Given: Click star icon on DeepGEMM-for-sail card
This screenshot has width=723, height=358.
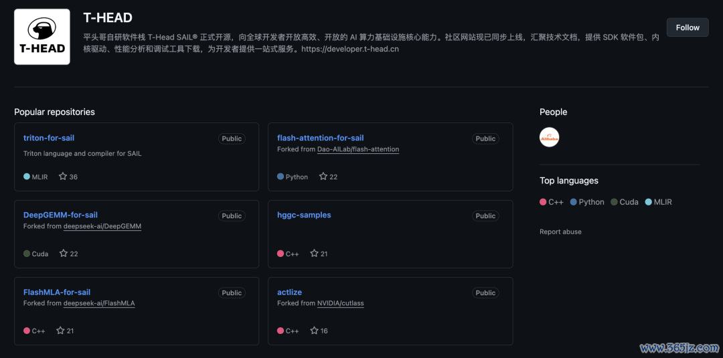Looking at the screenshot, I should point(64,254).
